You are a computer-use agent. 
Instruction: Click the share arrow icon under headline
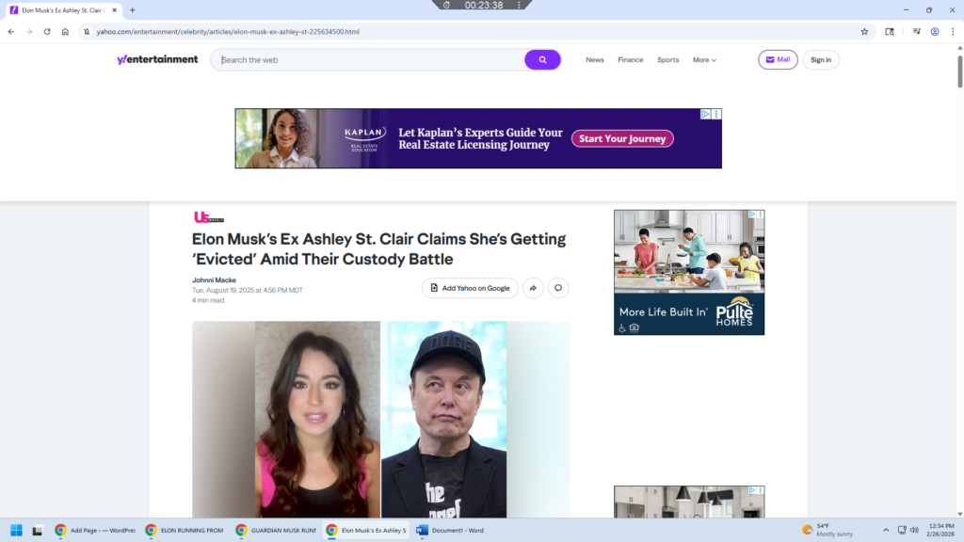[x=533, y=288]
